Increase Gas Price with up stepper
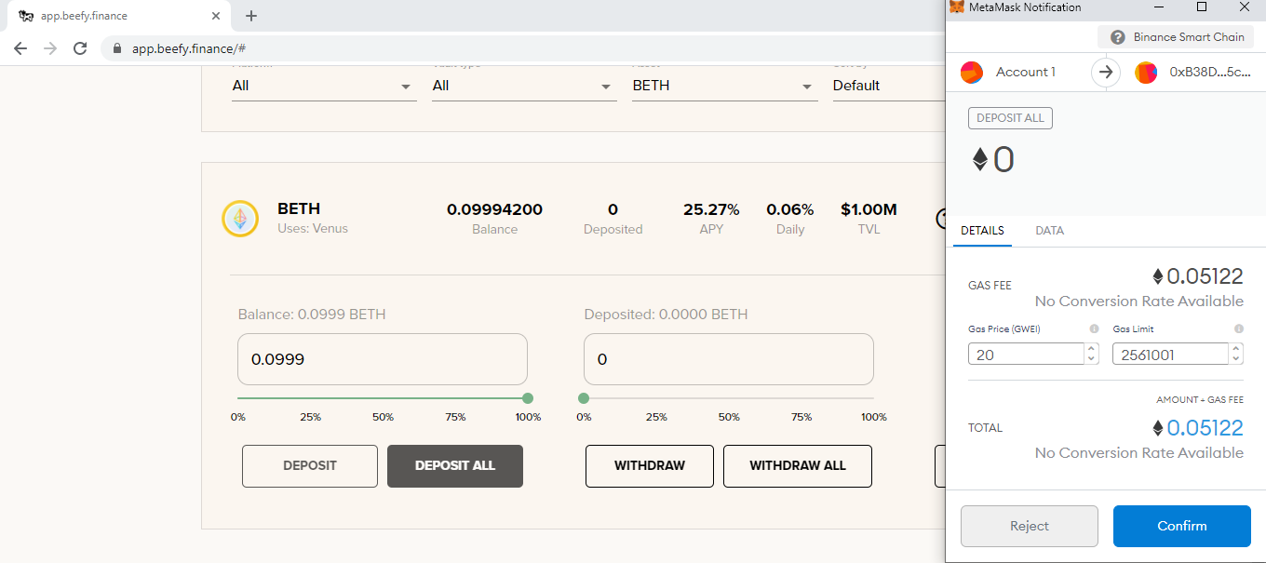This screenshot has width=1266, height=563. [x=1091, y=349]
